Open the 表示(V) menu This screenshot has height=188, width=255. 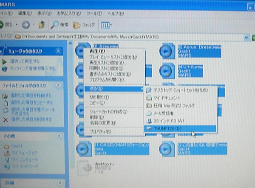[44, 13]
